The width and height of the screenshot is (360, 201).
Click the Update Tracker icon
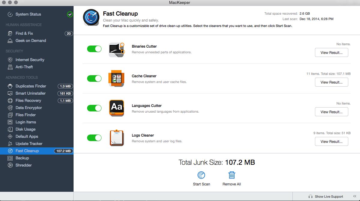(10, 143)
